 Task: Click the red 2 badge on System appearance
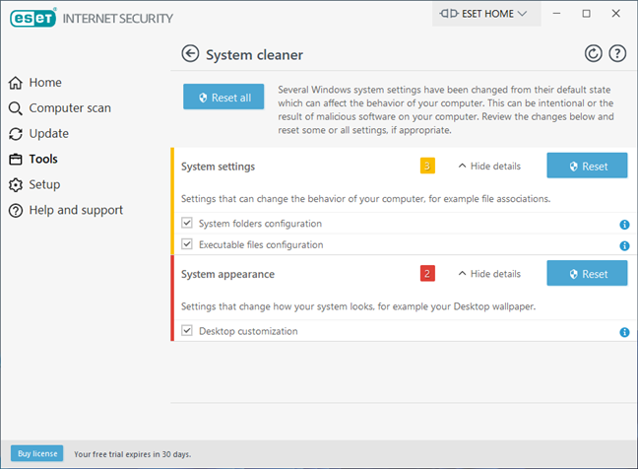pos(427,274)
